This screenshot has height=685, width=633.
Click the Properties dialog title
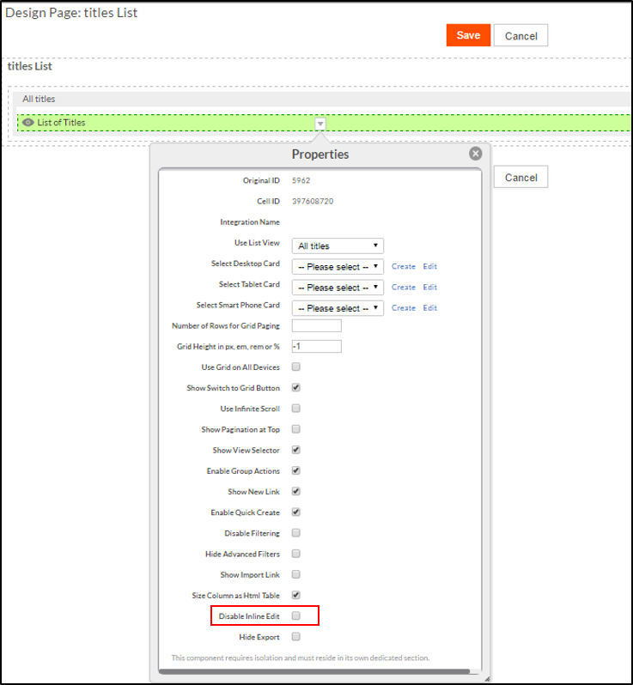[320, 155]
